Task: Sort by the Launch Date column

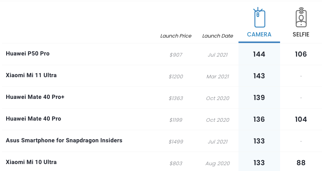Action: pyautogui.click(x=218, y=36)
